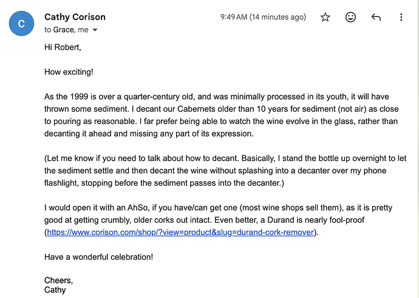Open the three-dot More options menu
419x298 pixels.
pos(401,17)
